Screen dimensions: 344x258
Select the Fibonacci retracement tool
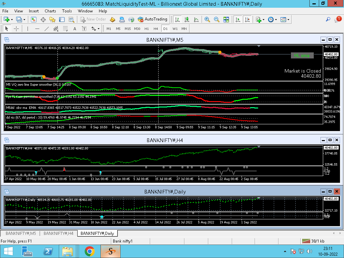pos(65,29)
